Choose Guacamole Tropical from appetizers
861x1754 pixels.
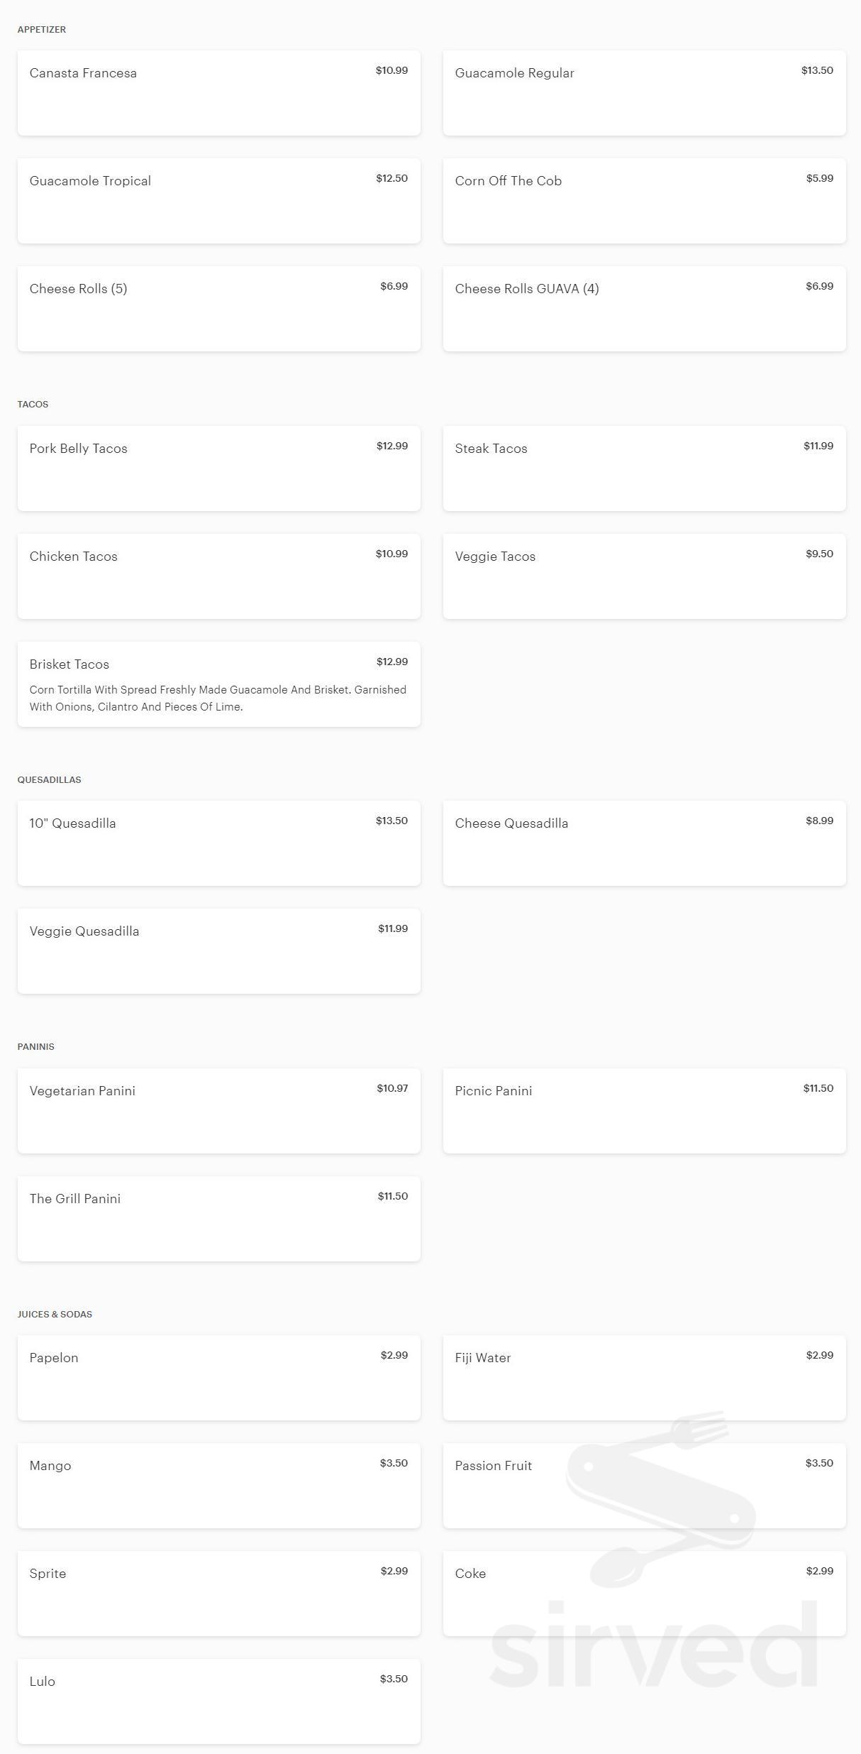(x=218, y=201)
